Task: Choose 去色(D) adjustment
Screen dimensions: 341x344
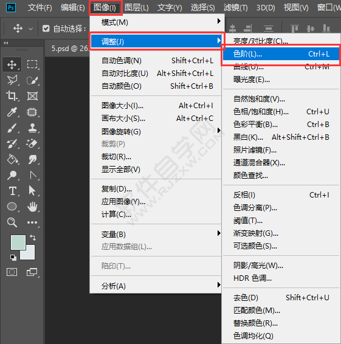Action: [281, 297]
